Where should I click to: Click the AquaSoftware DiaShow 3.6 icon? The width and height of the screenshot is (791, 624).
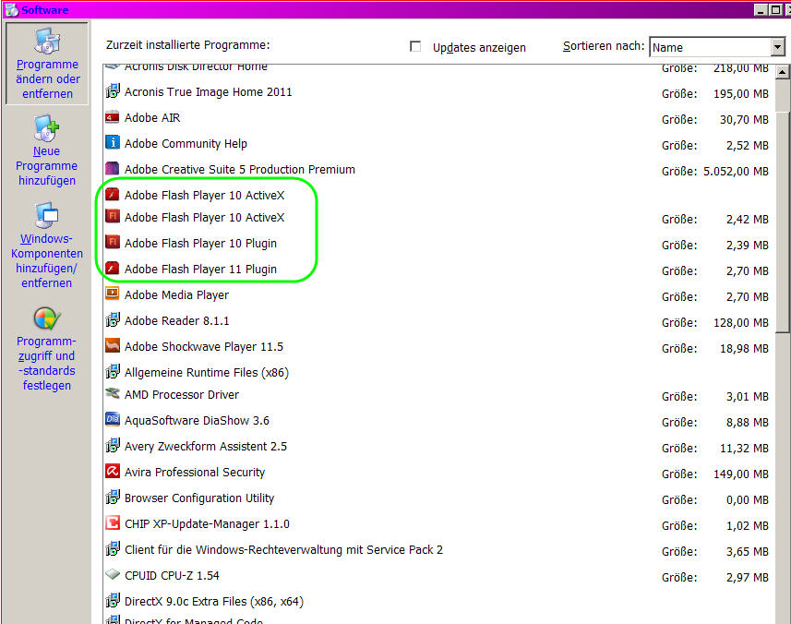pyautogui.click(x=113, y=420)
